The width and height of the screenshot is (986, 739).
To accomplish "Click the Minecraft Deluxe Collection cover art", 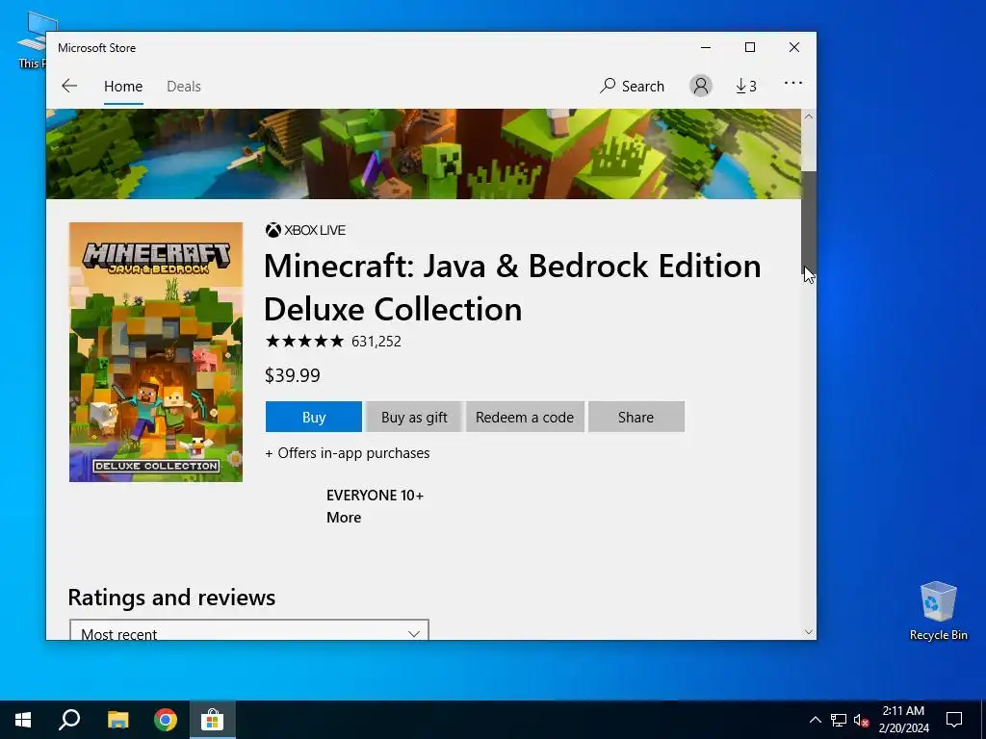I will (x=156, y=352).
